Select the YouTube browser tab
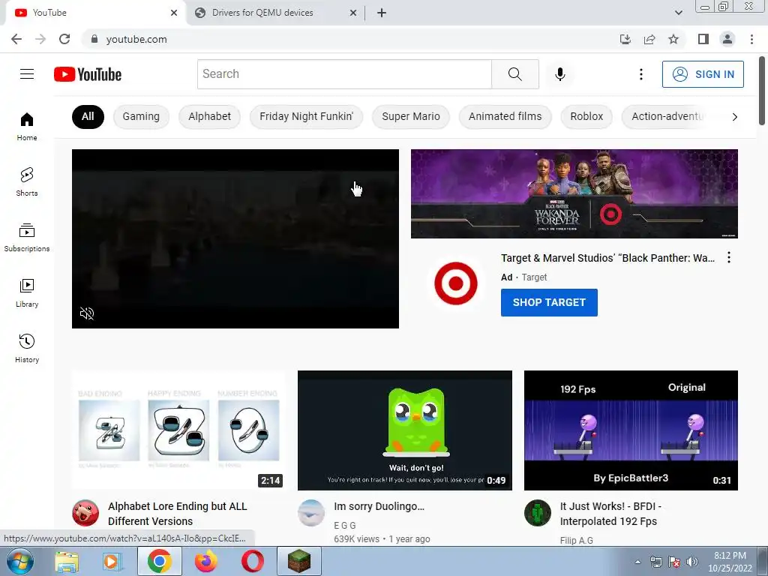Viewport: 768px width, 576px height. tap(95, 13)
